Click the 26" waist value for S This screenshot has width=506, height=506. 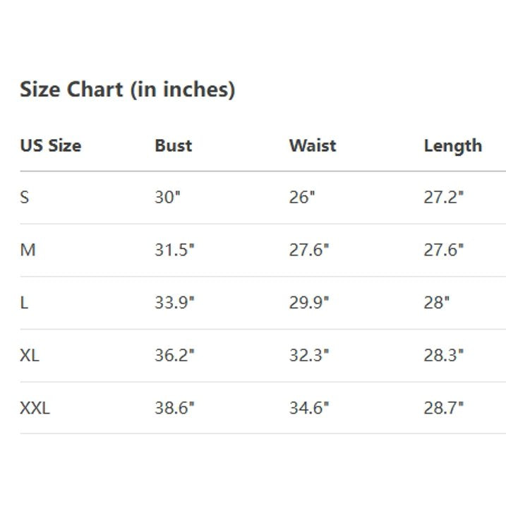click(301, 198)
